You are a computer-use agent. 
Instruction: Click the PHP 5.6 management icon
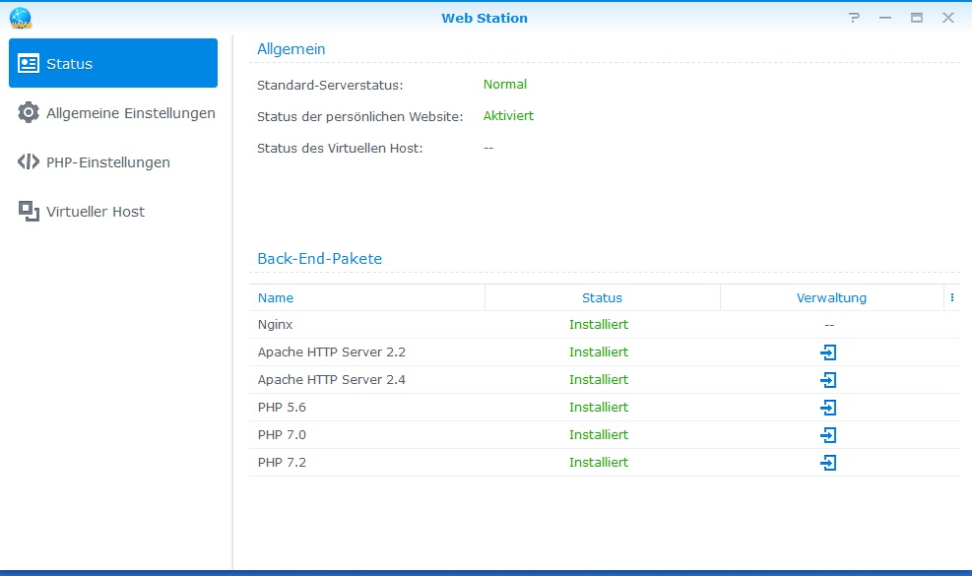(828, 408)
